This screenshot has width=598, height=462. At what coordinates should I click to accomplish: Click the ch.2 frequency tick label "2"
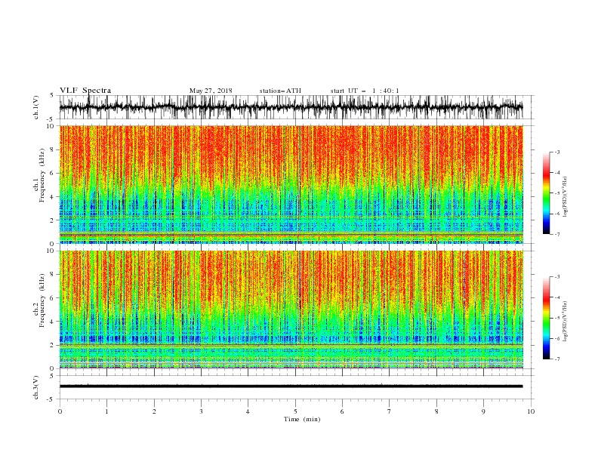point(52,345)
